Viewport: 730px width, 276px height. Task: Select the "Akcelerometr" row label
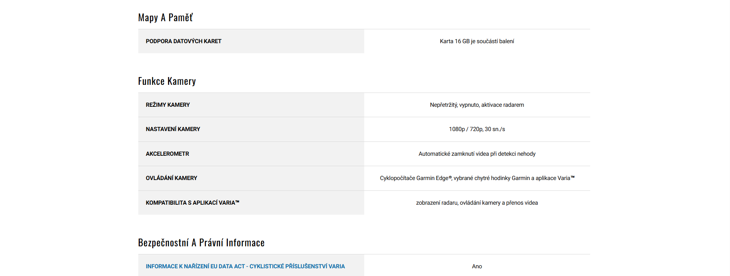click(x=167, y=154)
